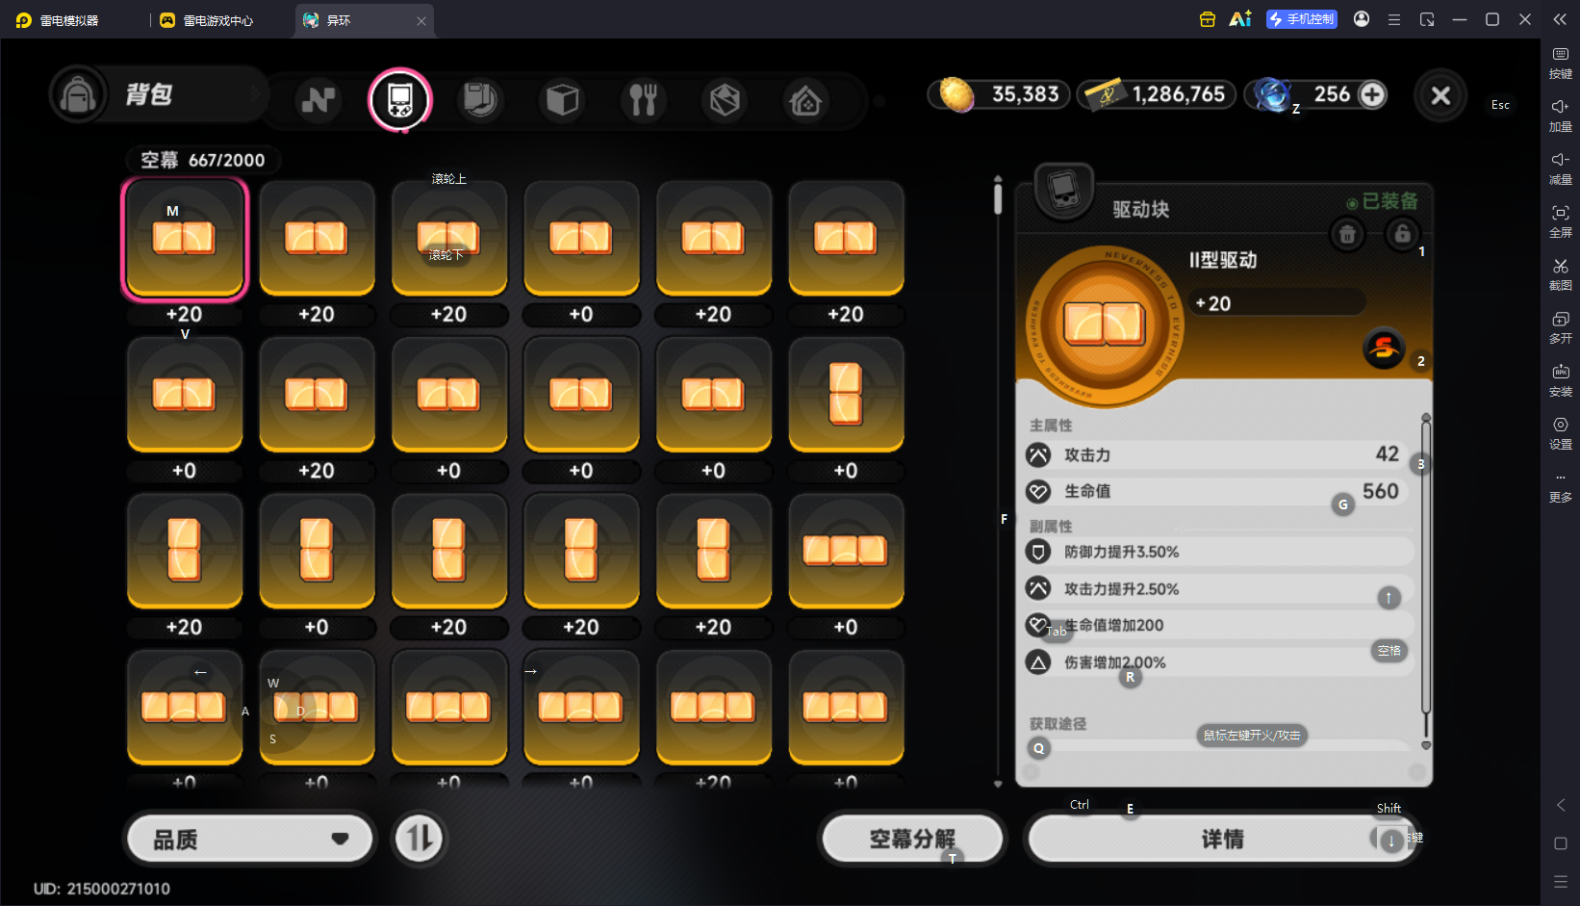Image resolution: width=1580 pixels, height=906 pixels.
Task: Open the emulator AI assistant icon
Action: (x=1240, y=19)
